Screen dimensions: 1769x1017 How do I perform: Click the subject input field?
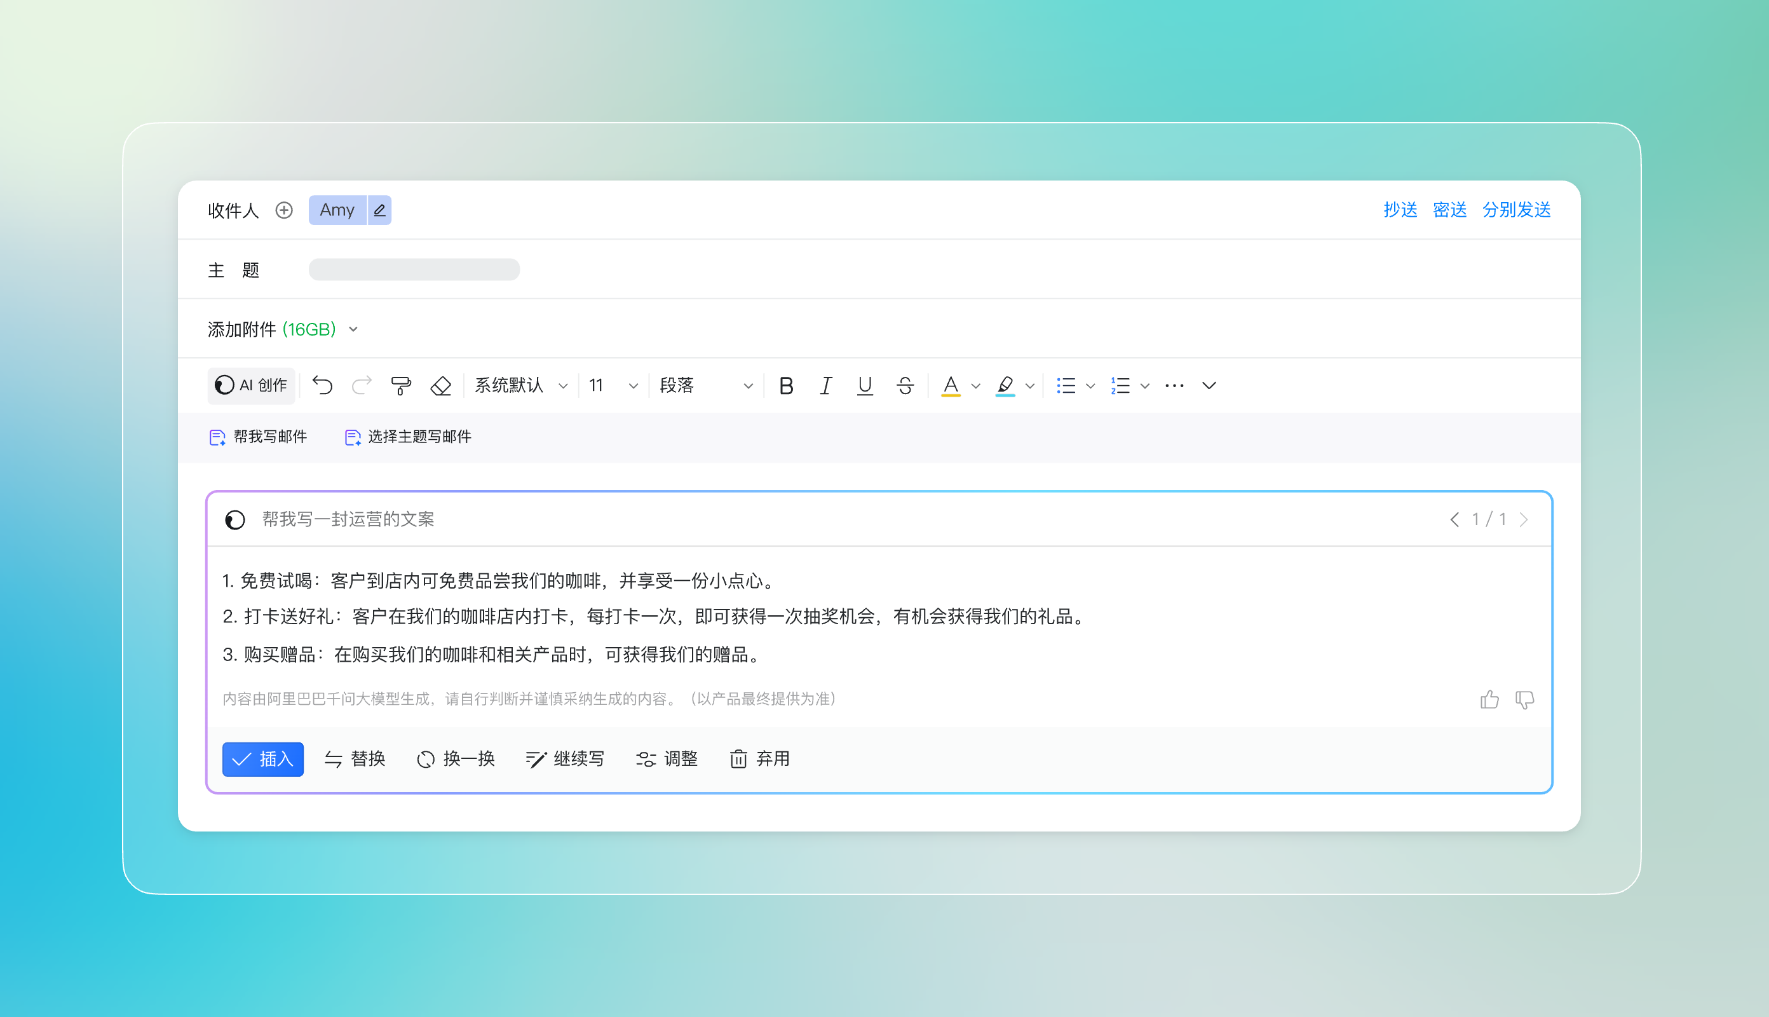(414, 270)
